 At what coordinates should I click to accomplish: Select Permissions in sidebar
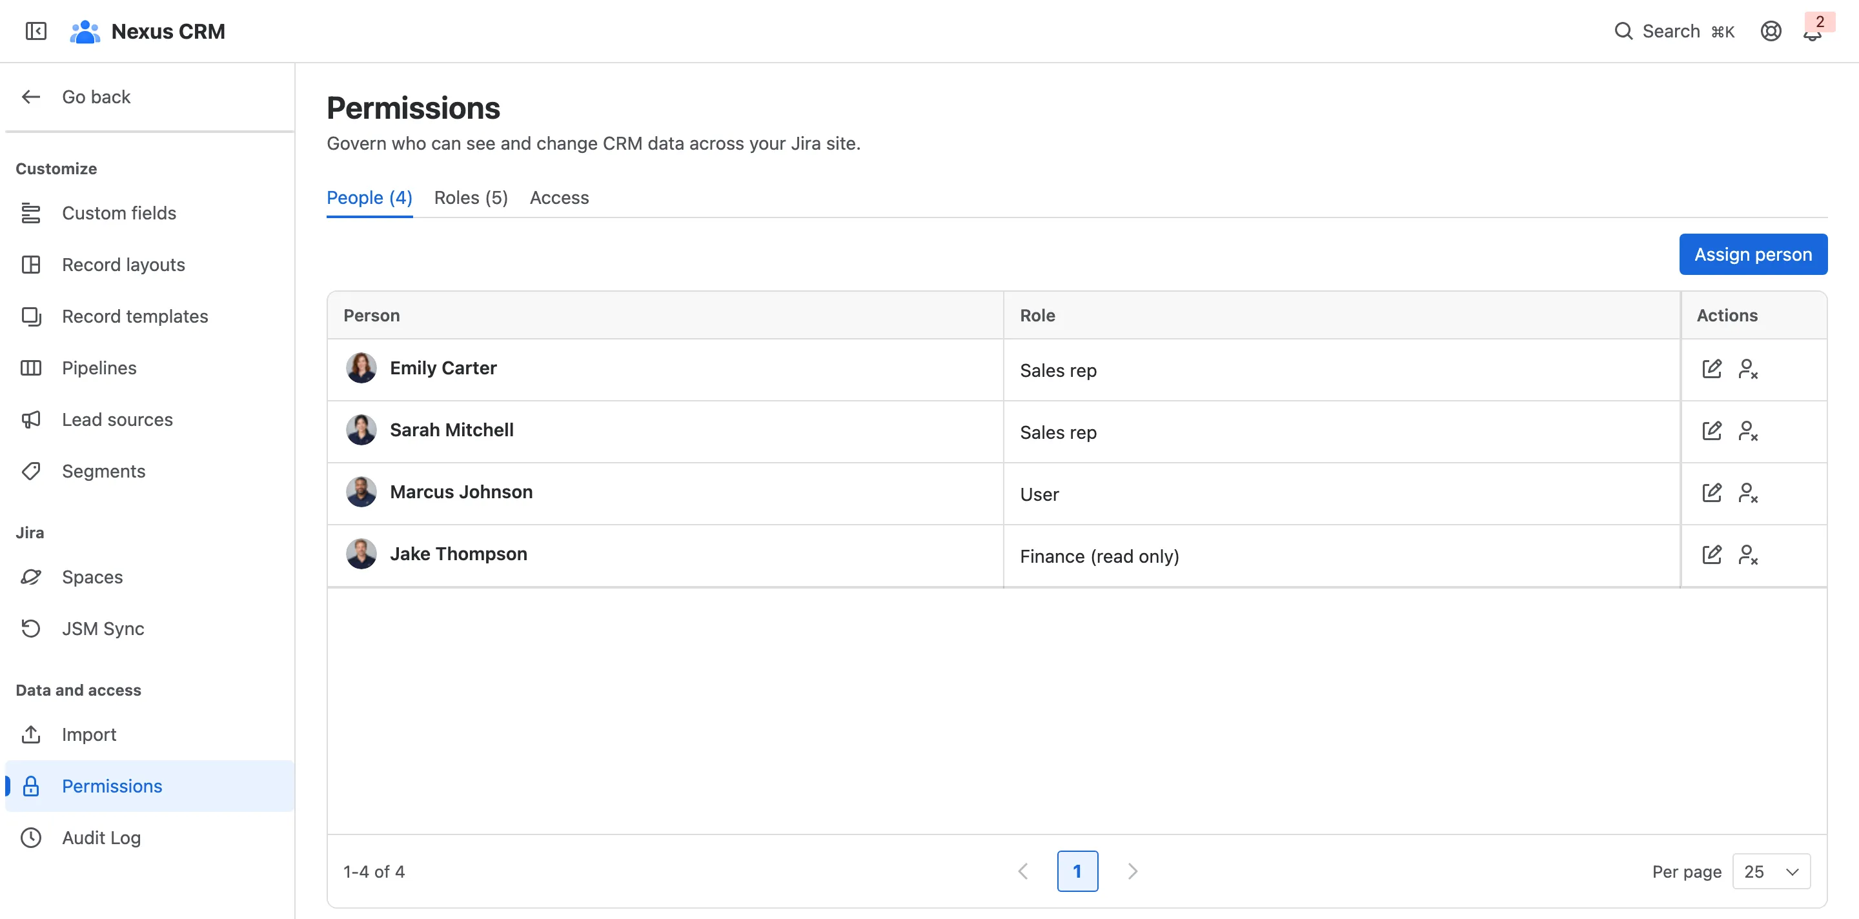[149, 786]
